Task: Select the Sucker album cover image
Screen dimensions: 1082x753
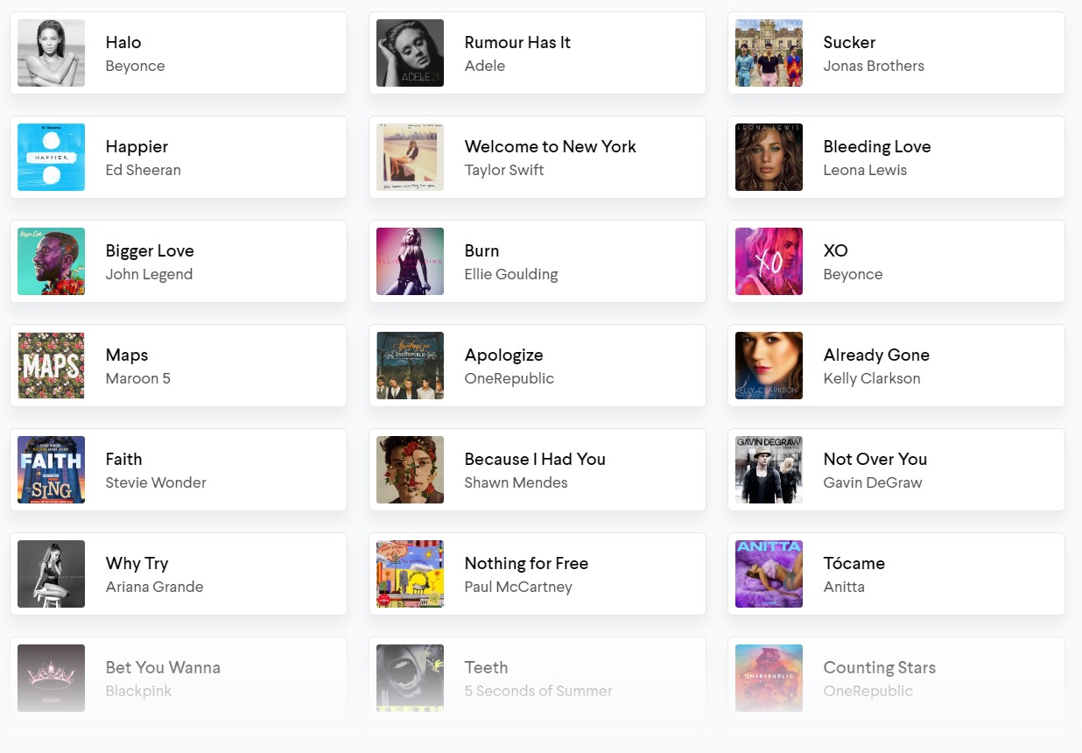Action: (769, 53)
